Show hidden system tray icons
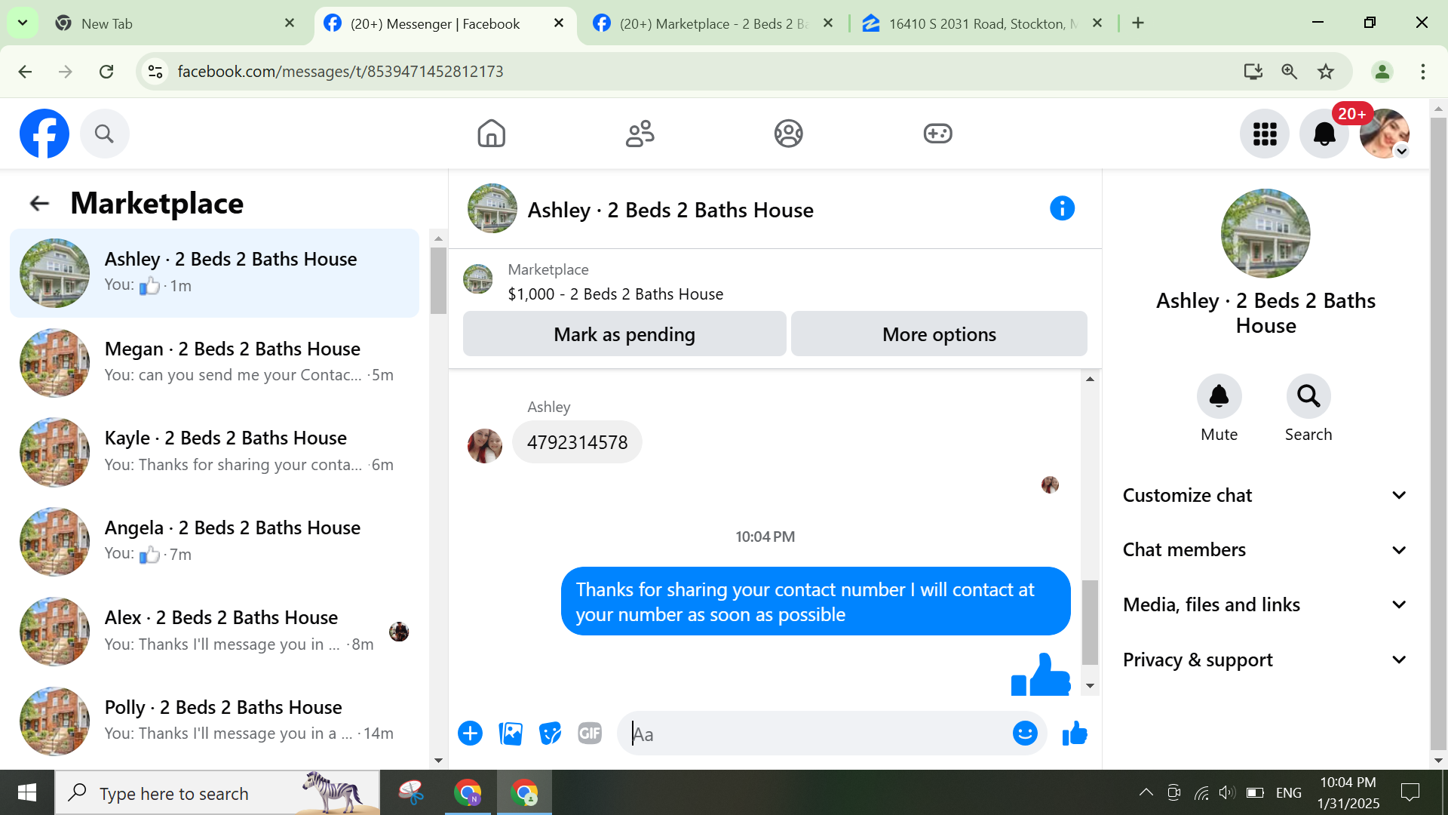Image resolution: width=1448 pixels, height=815 pixels. pyautogui.click(x=1146, y=792)
